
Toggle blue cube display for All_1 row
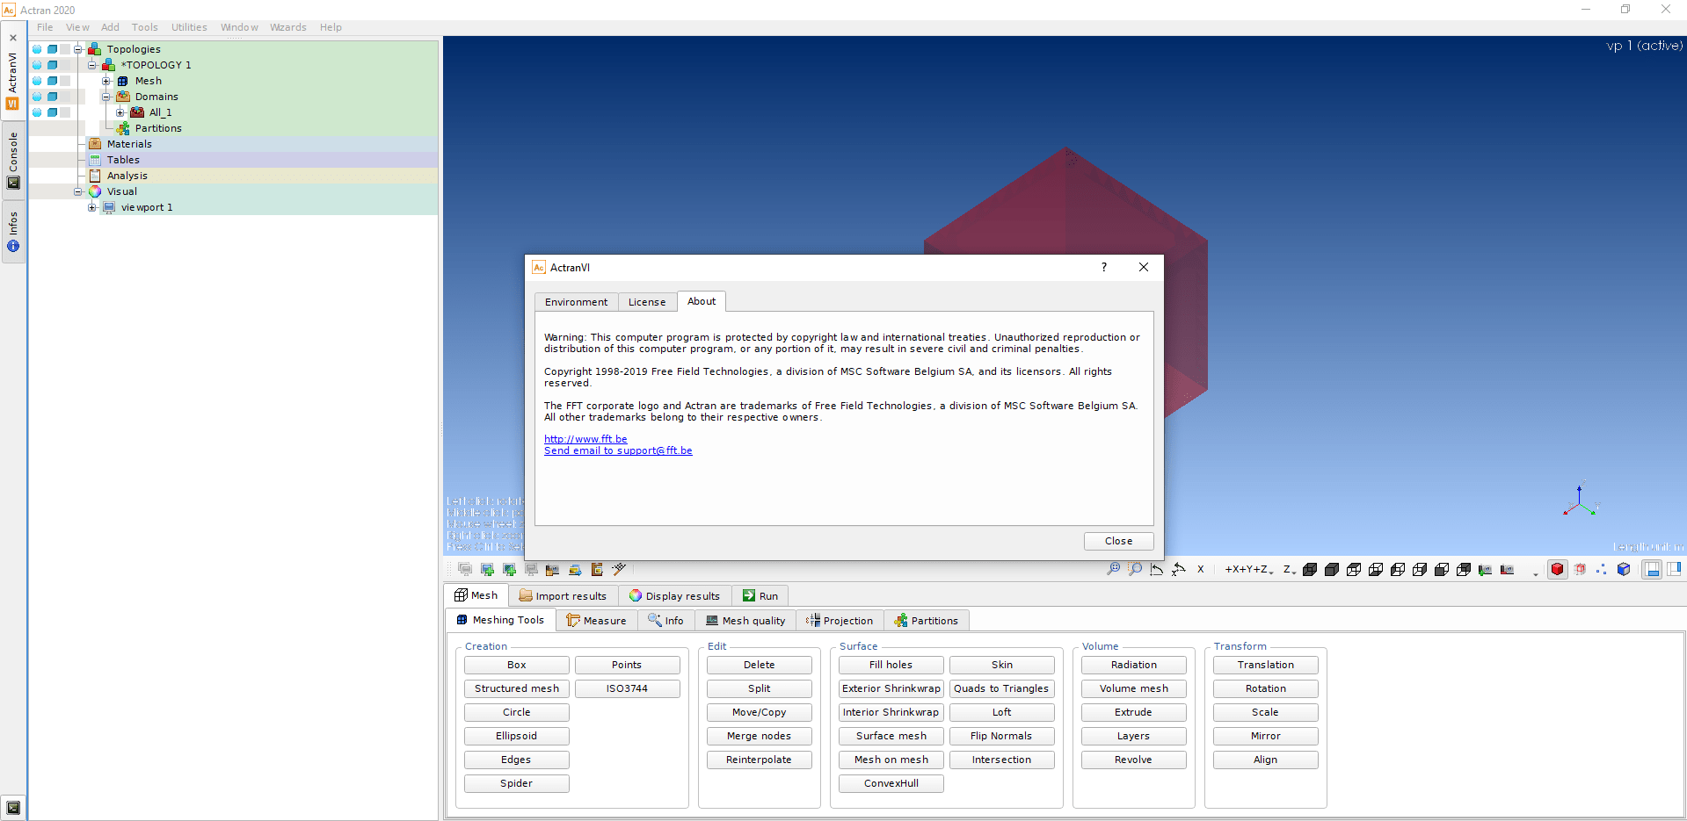click(x=52, y=112)
